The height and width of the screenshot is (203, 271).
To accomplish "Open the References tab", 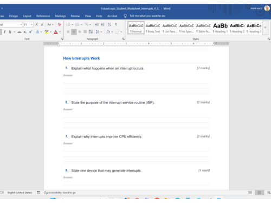I will [43, 16].
